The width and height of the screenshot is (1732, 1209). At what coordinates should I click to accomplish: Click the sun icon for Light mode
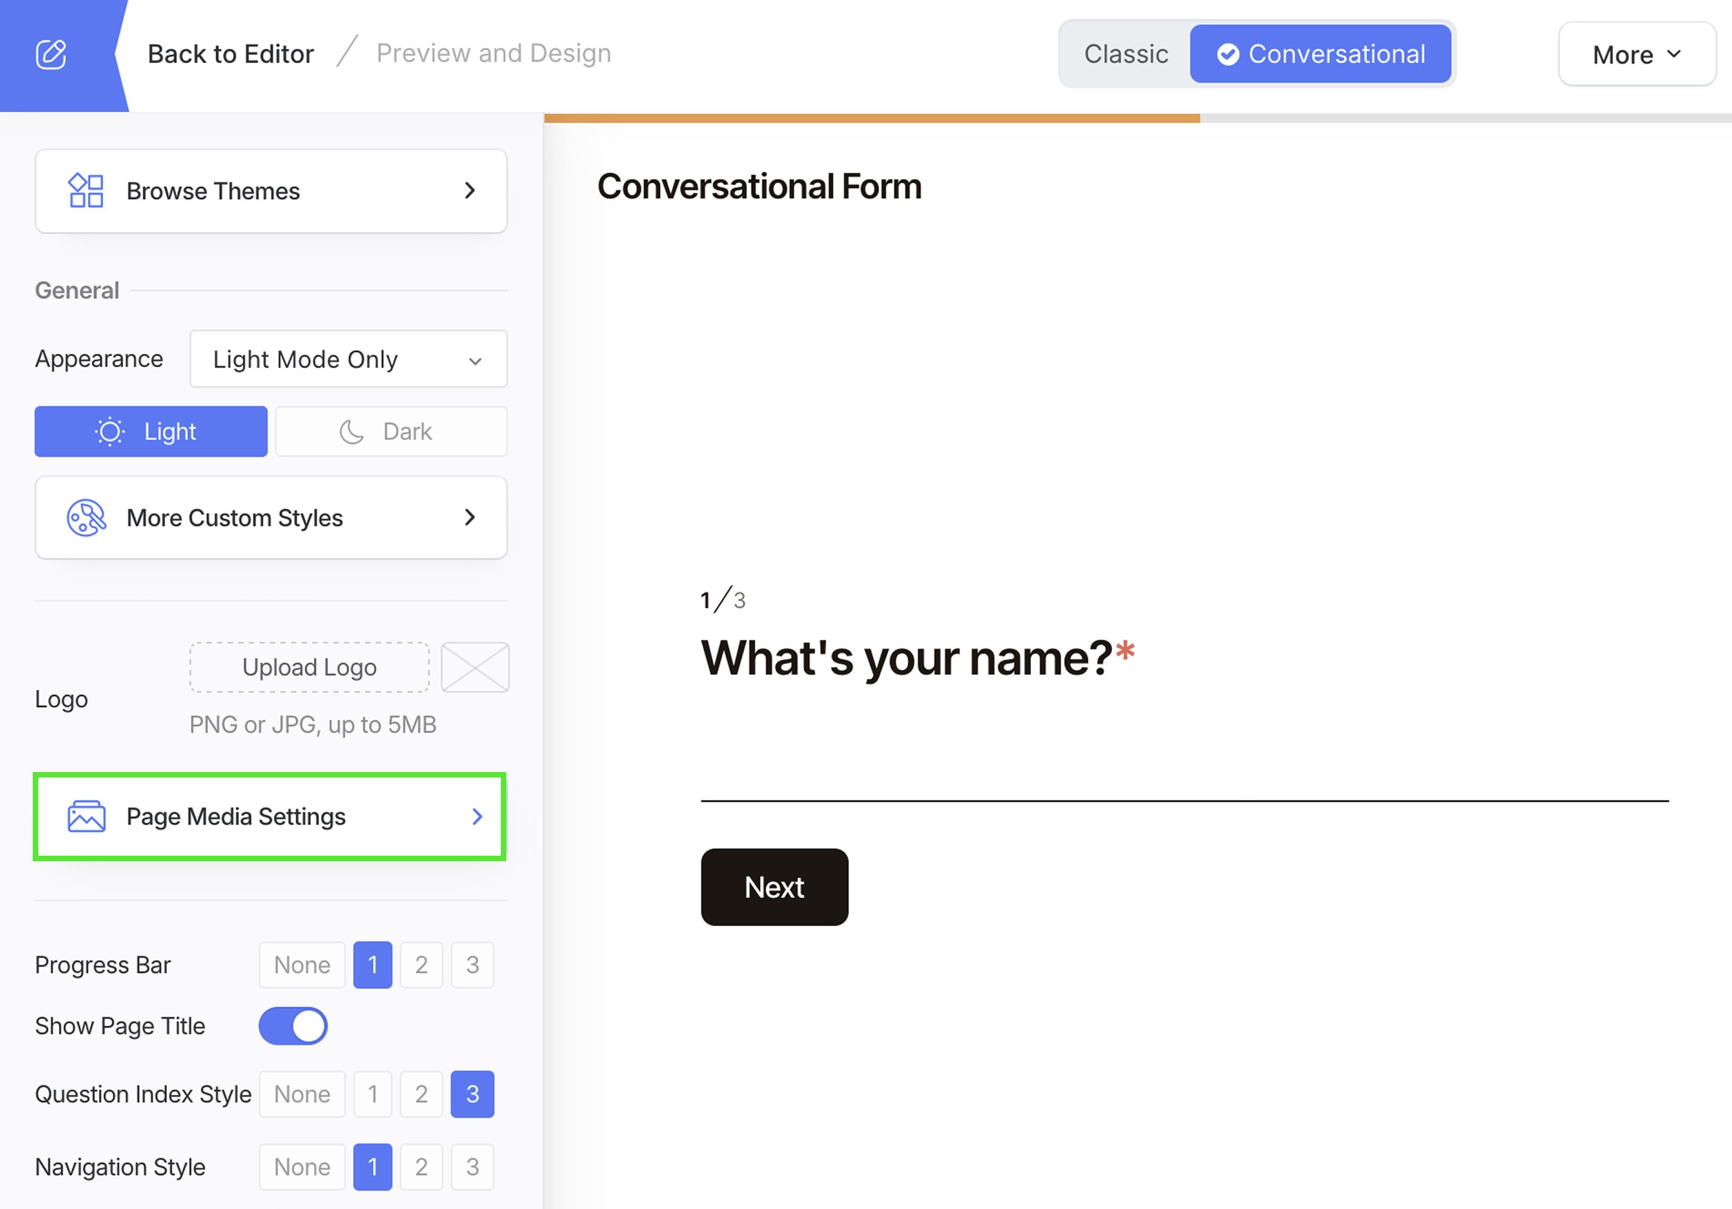pyautogui.click(x=110, y=432)
